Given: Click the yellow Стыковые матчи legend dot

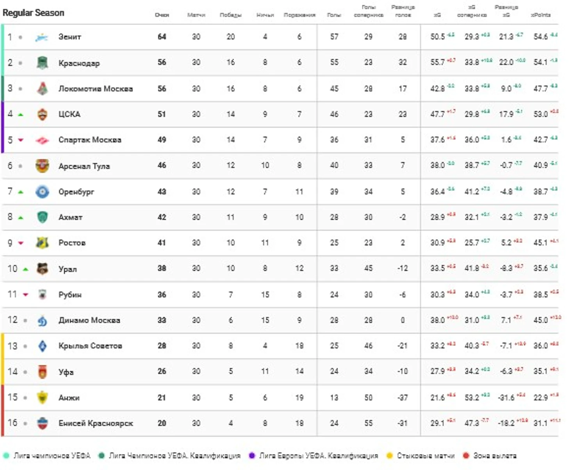Looking at the screenshot, I should point(389,456).
